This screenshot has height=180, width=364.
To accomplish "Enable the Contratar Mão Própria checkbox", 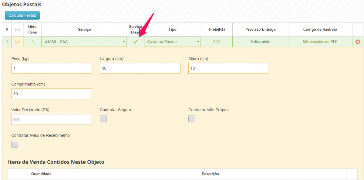I will pos(192,119).
